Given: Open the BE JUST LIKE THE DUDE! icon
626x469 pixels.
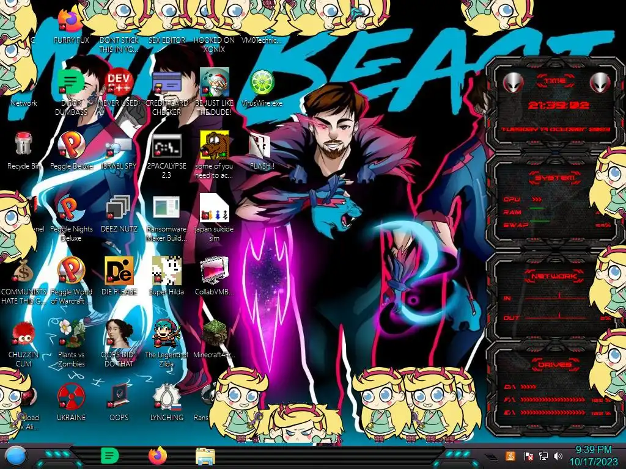Looking at the screenshot, I should pos(215,83).
